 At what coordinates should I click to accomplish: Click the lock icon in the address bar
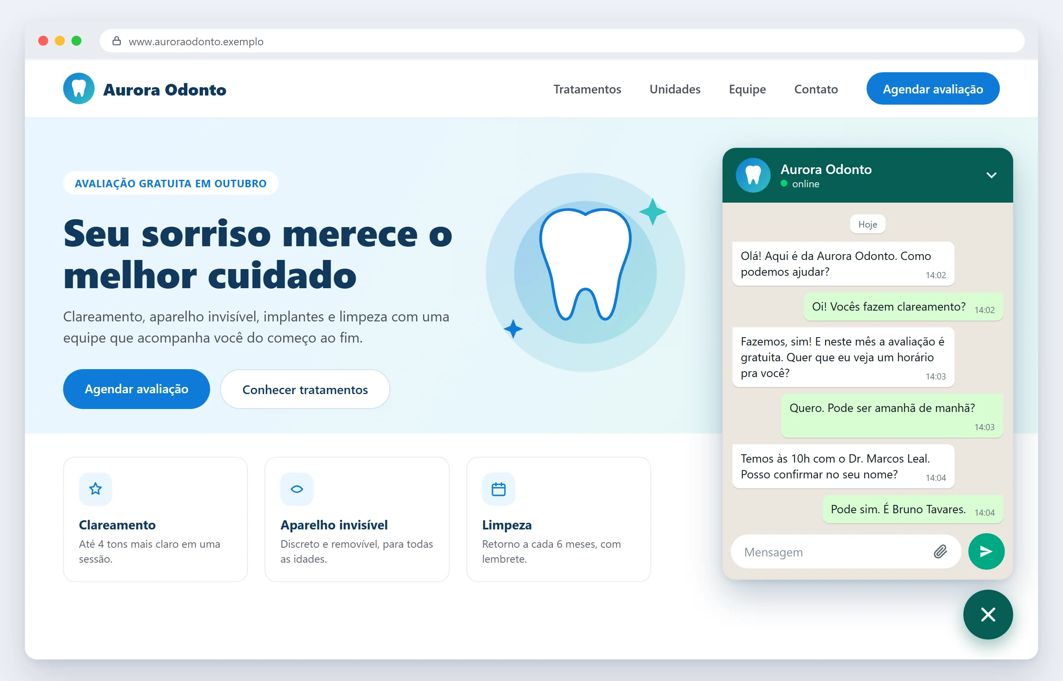tap(116, 41)
